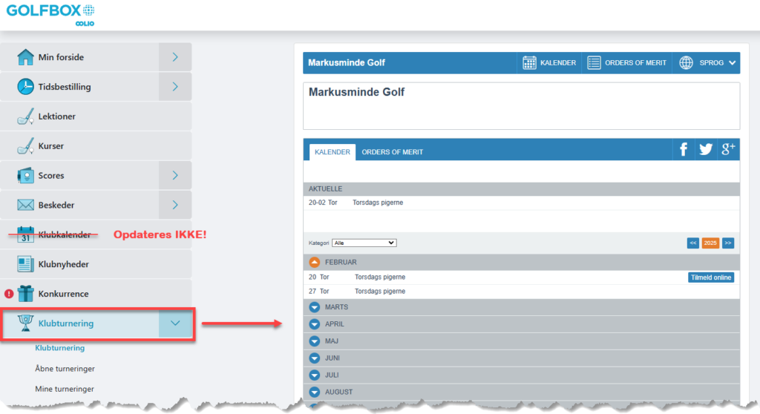Collapse the Klubturnering submenu chevron
The width and height of the screenshot is (760, 414).
[x=175, y=323]
